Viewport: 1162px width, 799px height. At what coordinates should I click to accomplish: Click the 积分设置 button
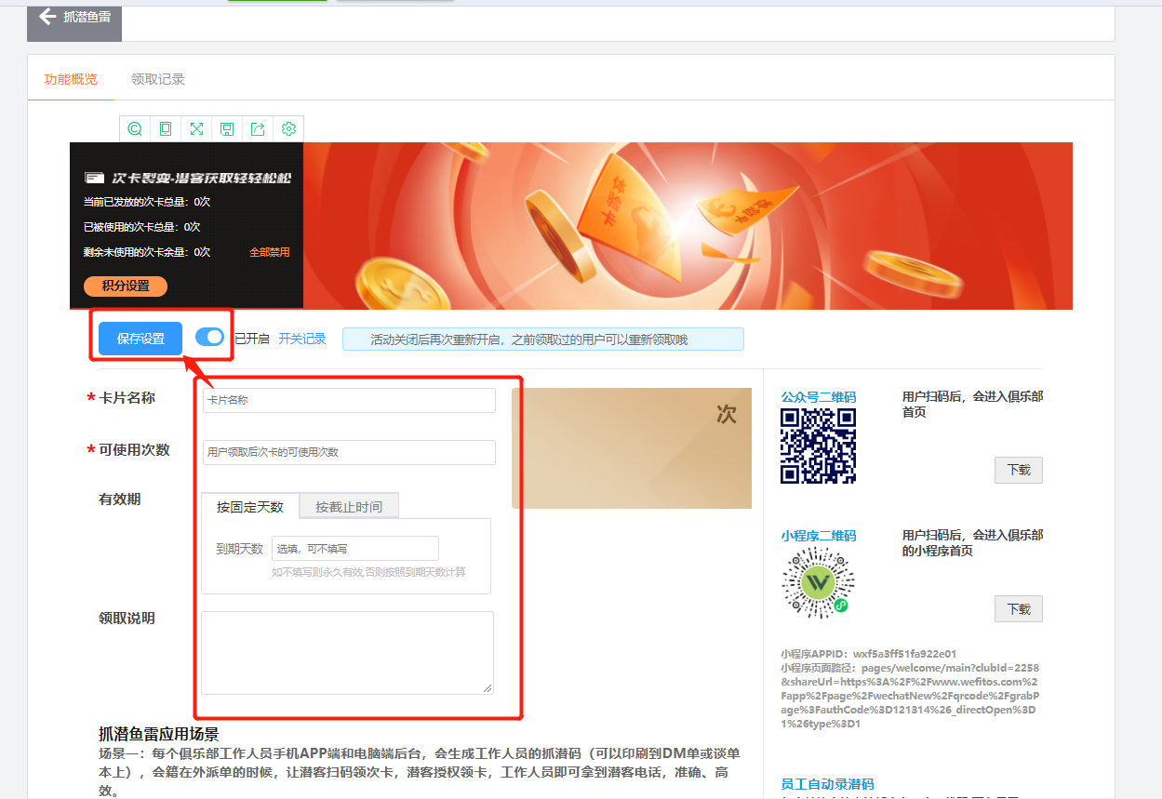(x=126, y=286)
